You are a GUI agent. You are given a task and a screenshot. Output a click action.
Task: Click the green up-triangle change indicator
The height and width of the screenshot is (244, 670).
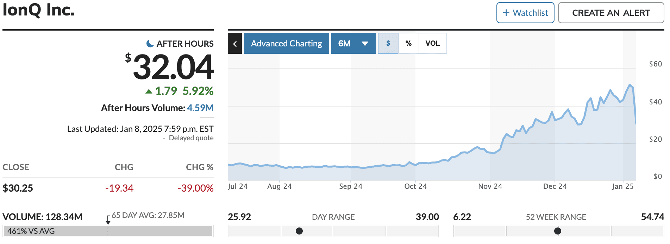(149, 91)
